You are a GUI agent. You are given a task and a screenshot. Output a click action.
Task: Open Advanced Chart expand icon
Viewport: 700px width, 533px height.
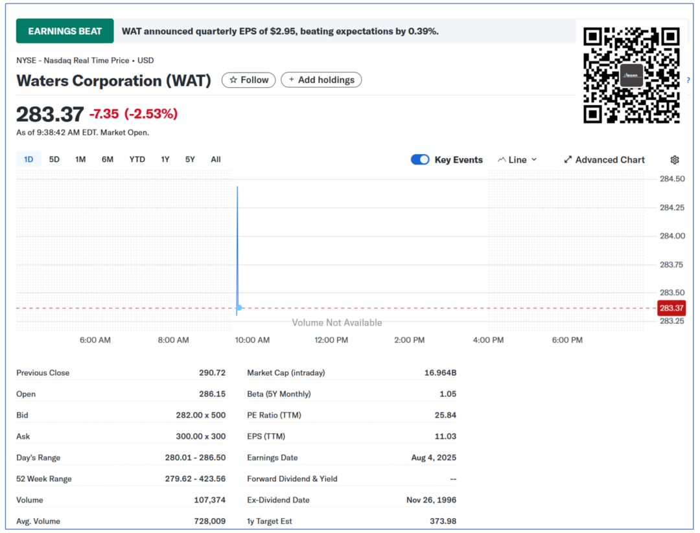click(x=568, y=160)
